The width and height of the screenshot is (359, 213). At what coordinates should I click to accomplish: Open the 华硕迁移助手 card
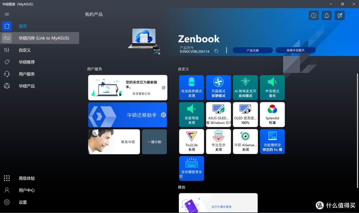click(128, 115)
